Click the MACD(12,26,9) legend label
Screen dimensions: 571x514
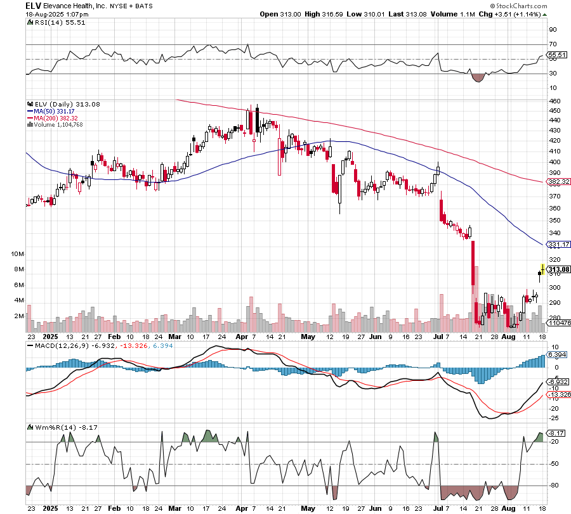tap(62, 345)
